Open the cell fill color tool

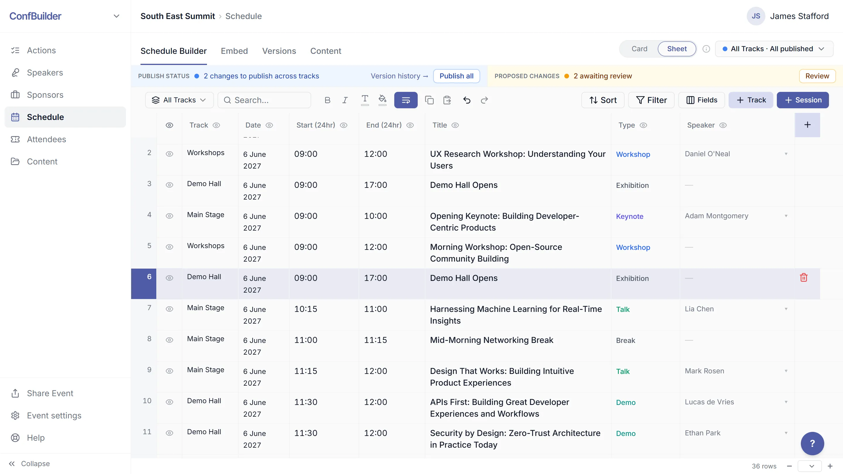(382, 100)
